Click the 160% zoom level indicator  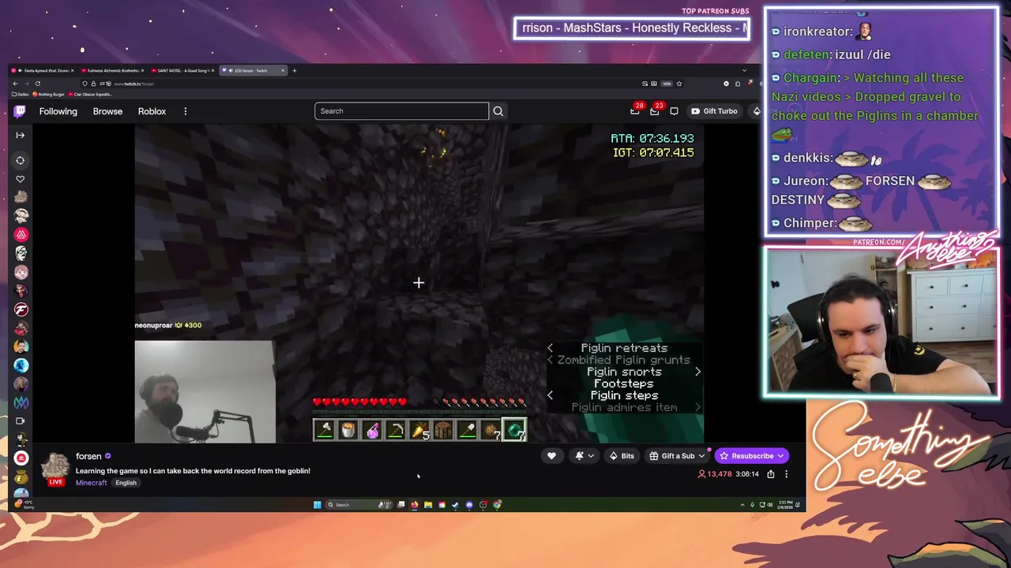pyautogui.click(x=667, y=84)
